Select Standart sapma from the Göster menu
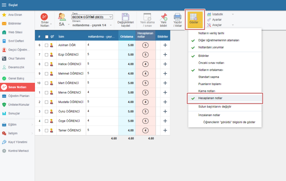 [x=209, y=77]
